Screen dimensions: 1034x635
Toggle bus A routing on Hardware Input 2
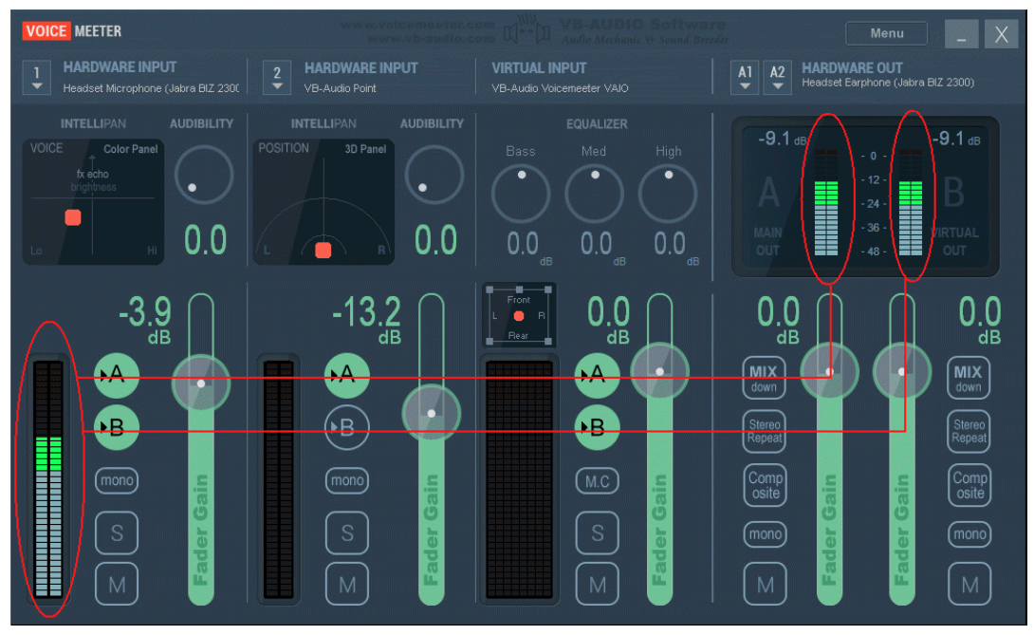click(x=347, y=375)
